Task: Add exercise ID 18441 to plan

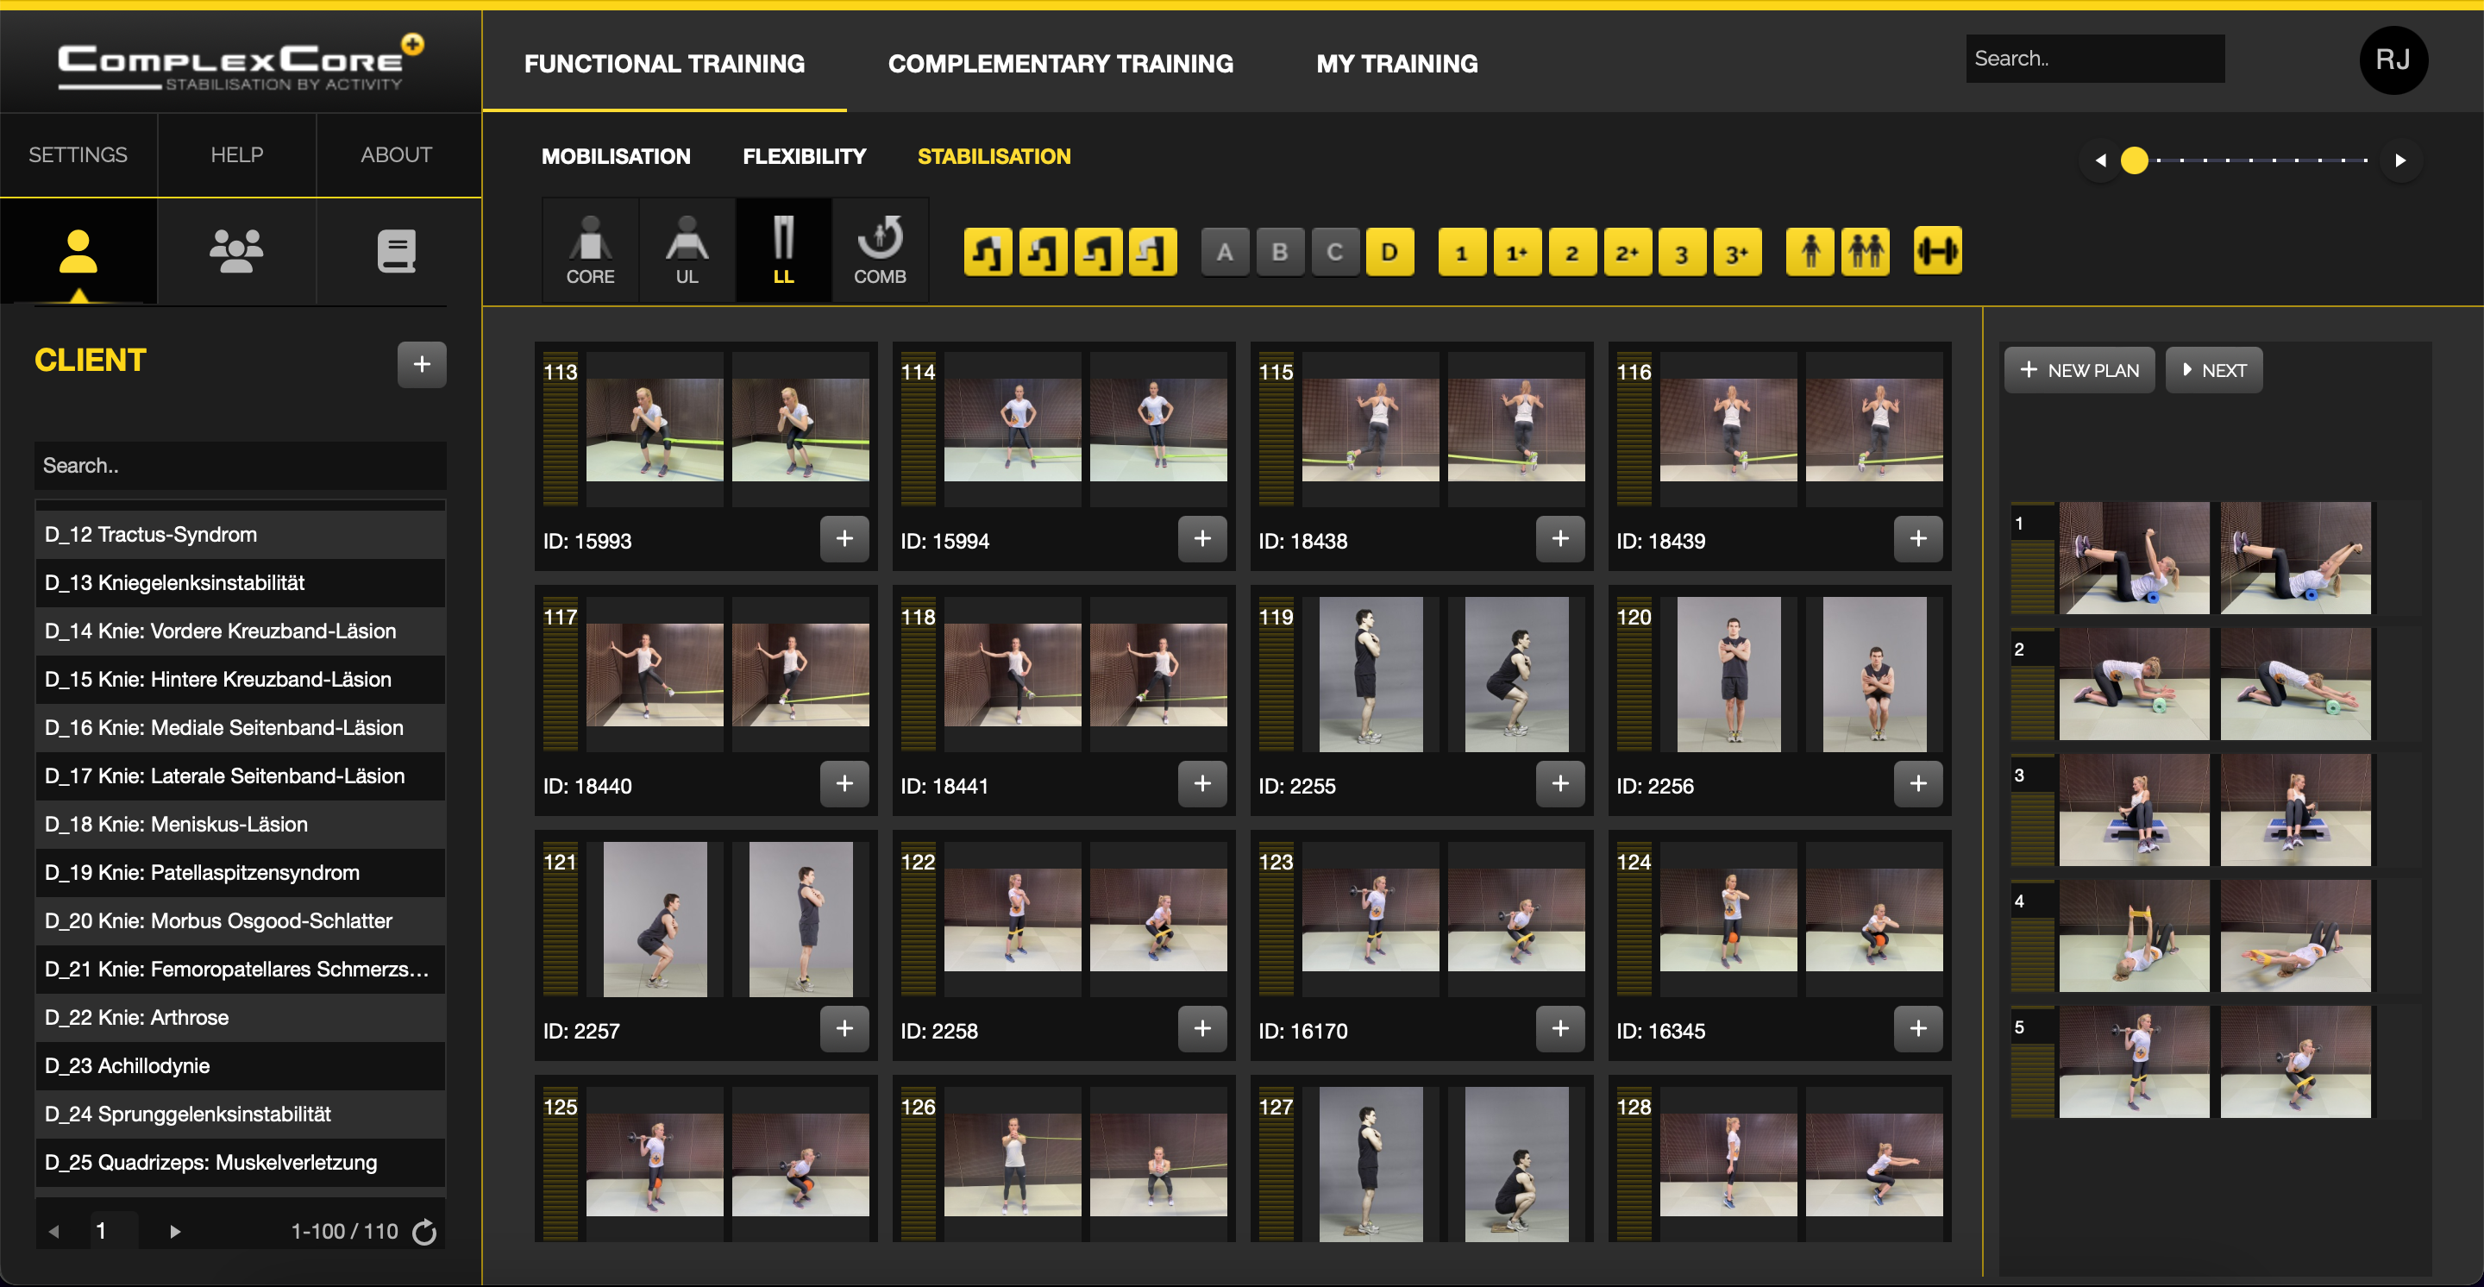Action: [x=1201, y=782]
